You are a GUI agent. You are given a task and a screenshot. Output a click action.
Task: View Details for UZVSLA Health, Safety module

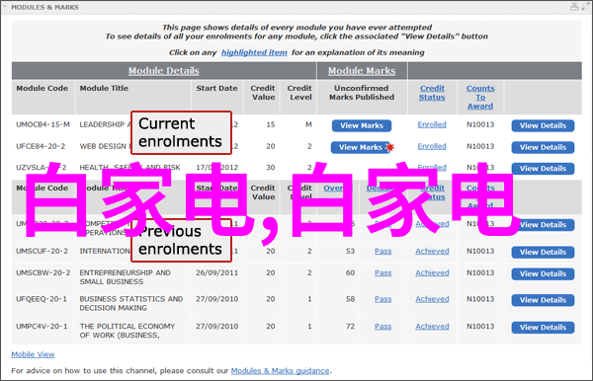point(543,169)
